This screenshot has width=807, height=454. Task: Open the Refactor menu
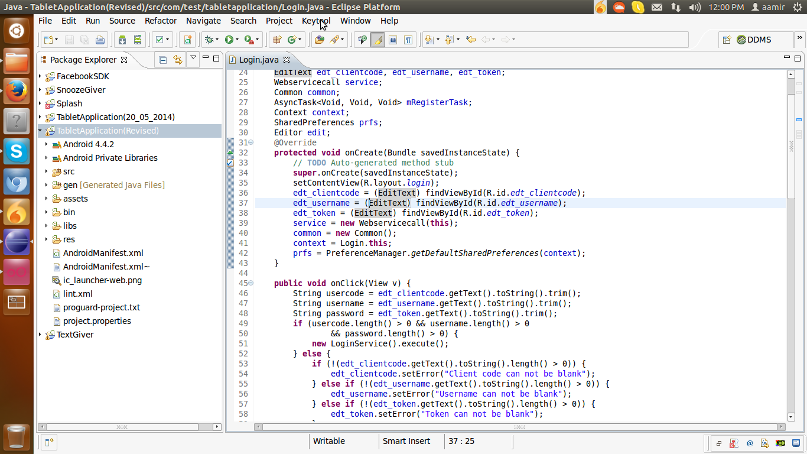coord(161,21)
